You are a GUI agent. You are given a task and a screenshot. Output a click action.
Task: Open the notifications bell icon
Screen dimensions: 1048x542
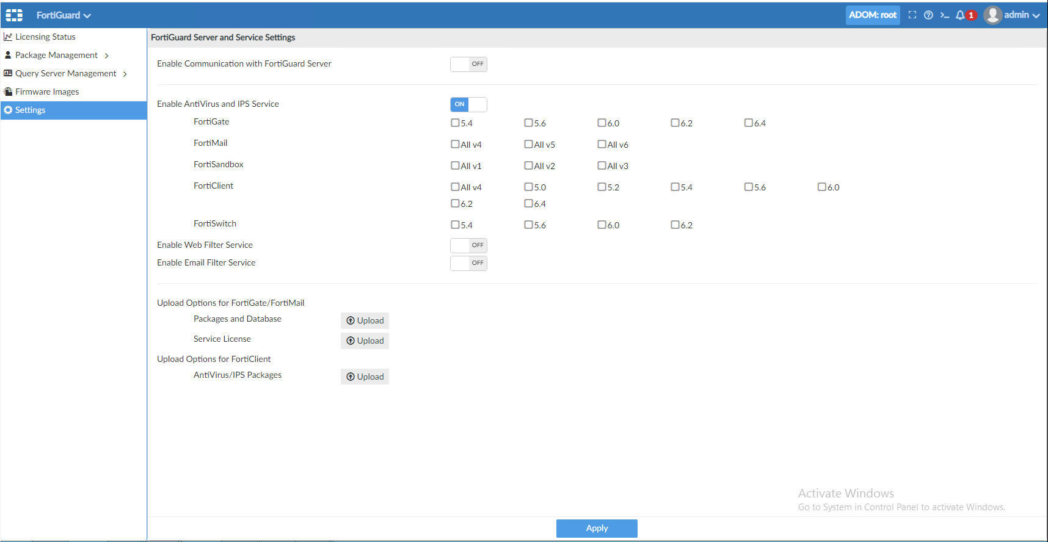coord(960,15)
